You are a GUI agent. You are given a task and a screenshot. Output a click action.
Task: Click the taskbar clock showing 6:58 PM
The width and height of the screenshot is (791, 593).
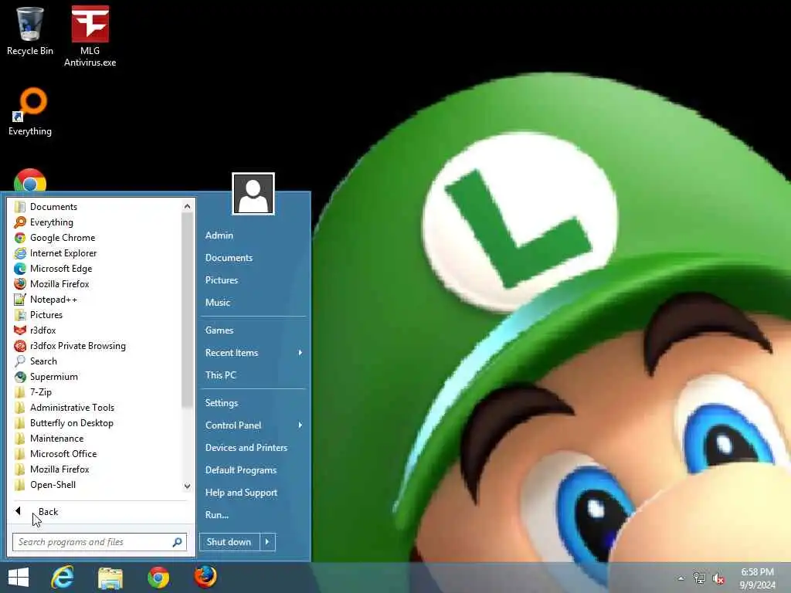(757, 578)
